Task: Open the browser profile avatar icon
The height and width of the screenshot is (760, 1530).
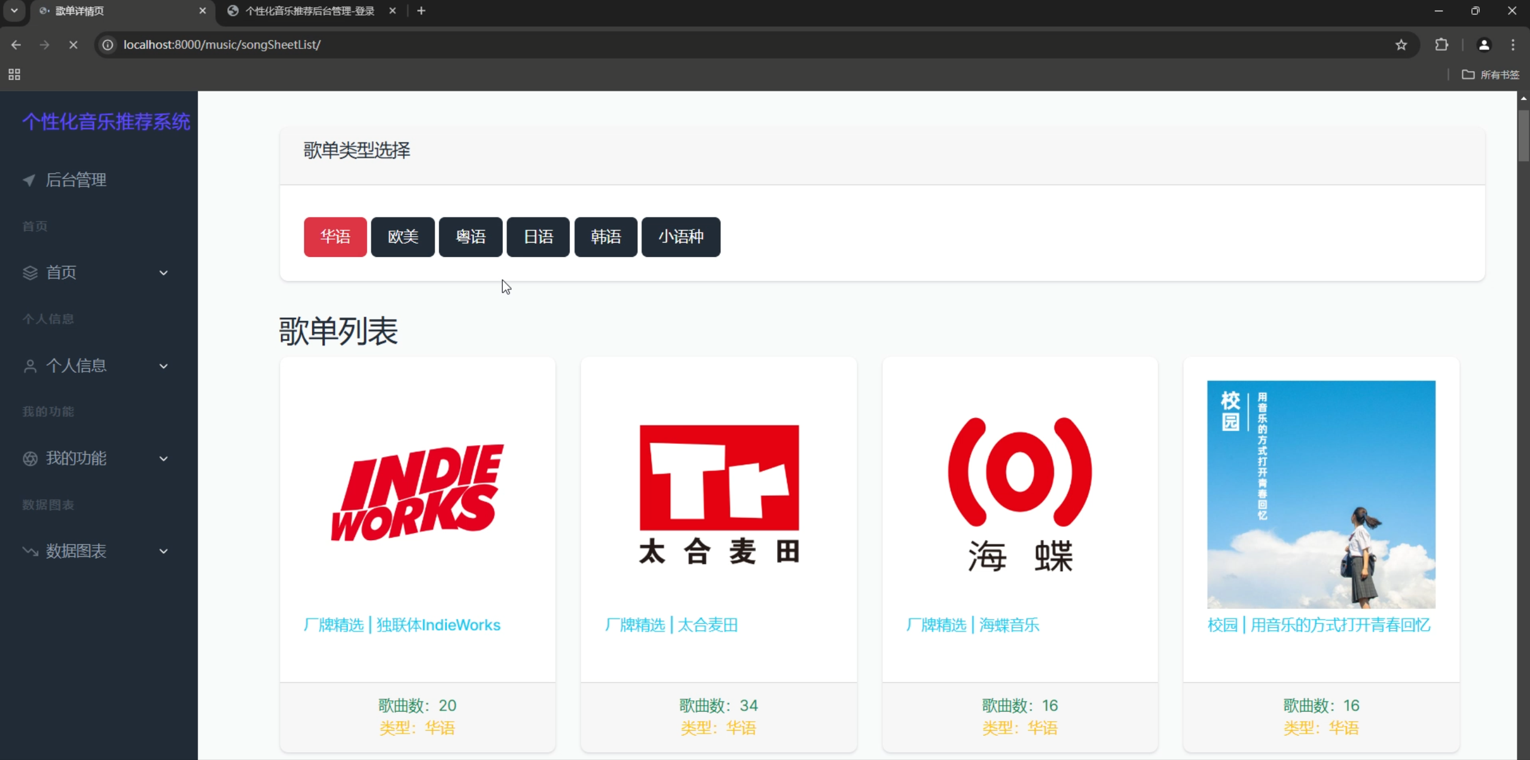Action: pos(1484,45)
